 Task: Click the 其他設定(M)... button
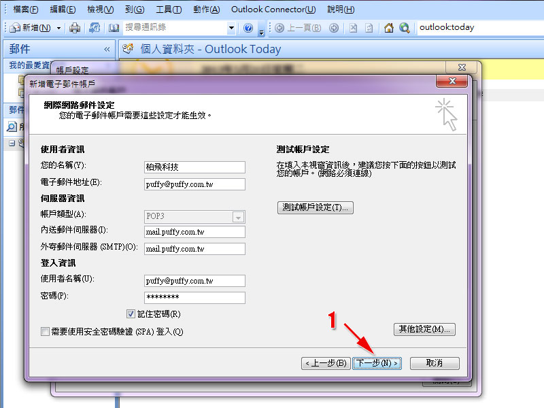(424, 329)
